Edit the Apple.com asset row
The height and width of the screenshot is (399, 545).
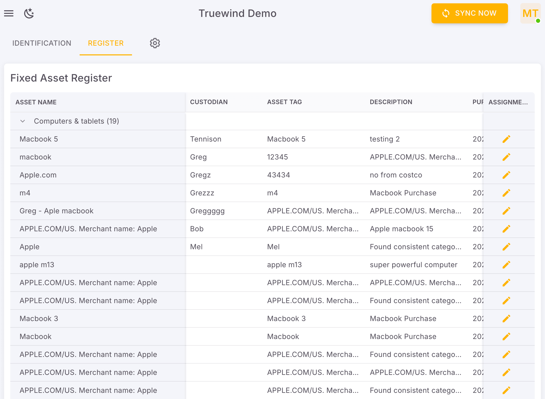506,175
